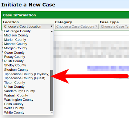The height and width of the screenshot is (118, 129).
Task: Select Steuben County entry
Action: 27,70
